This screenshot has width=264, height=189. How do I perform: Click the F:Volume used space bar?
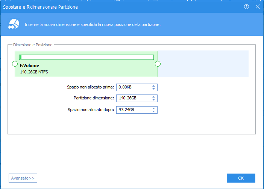(x=86, y=57)
